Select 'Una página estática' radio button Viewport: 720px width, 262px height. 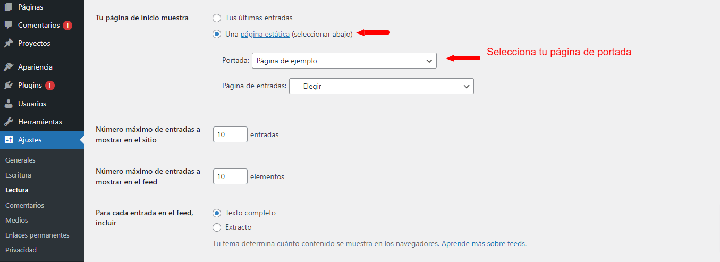[x=217, y=34]
